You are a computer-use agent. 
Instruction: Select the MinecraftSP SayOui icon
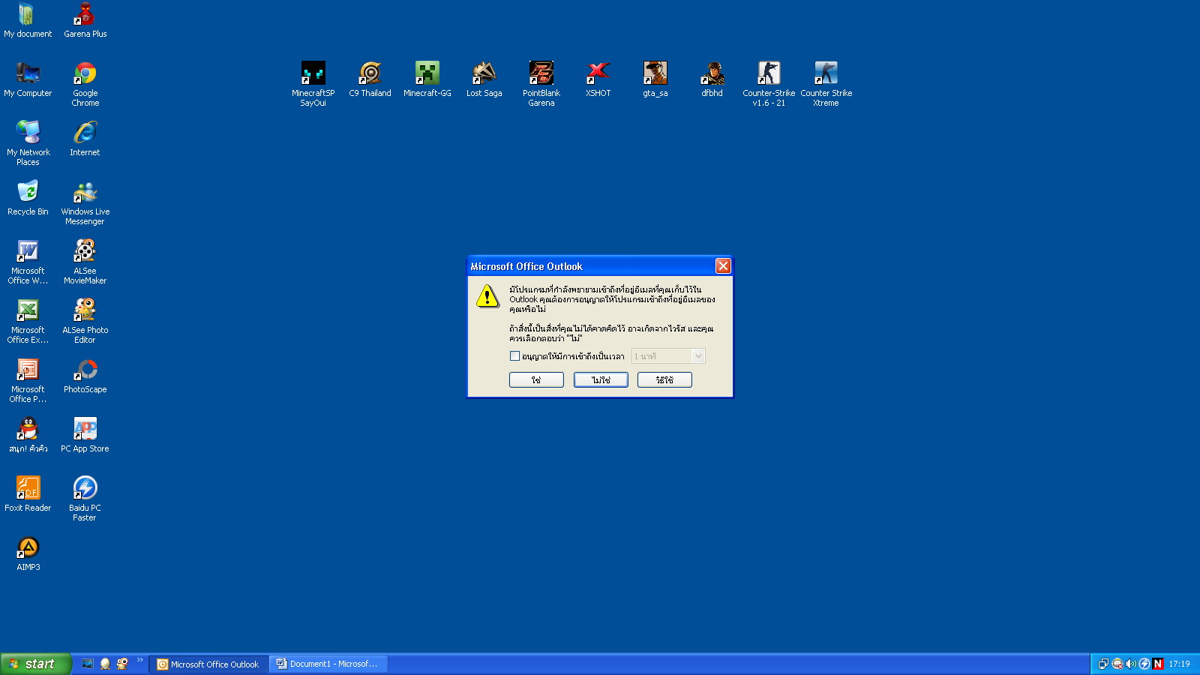[313, 83]
